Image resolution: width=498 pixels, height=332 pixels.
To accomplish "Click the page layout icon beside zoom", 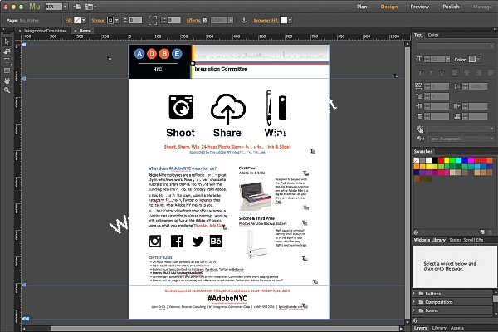I will tap(76, 7).
